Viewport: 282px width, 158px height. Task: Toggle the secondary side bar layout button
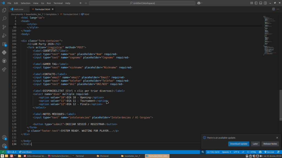(x=265, y=3)
